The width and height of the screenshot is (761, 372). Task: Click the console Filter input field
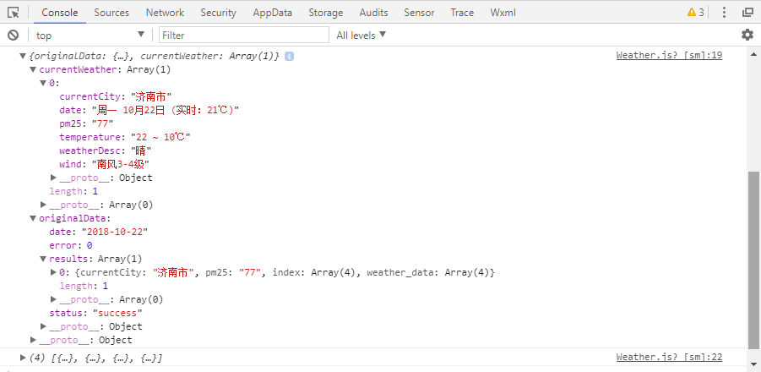243,35
